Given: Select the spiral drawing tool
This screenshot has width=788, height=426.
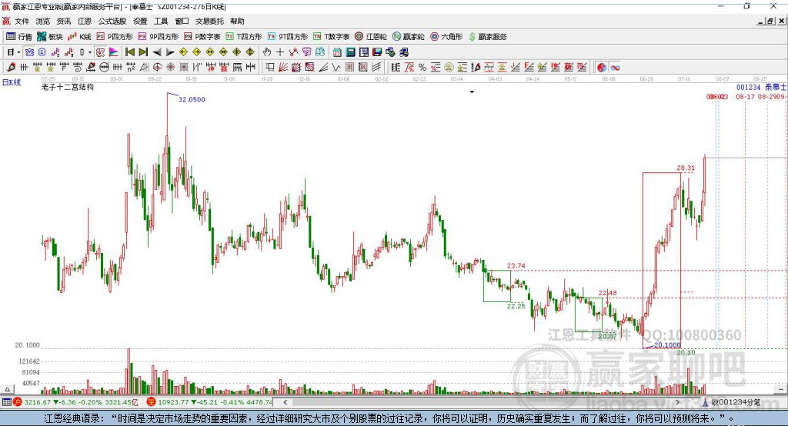Looking at the screenshot, I should click(78, 68).
